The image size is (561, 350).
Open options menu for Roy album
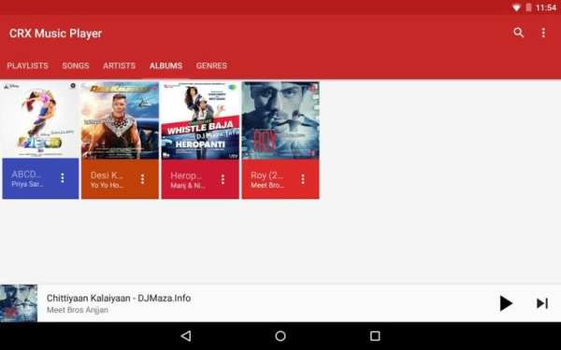[x=303, y=179]
